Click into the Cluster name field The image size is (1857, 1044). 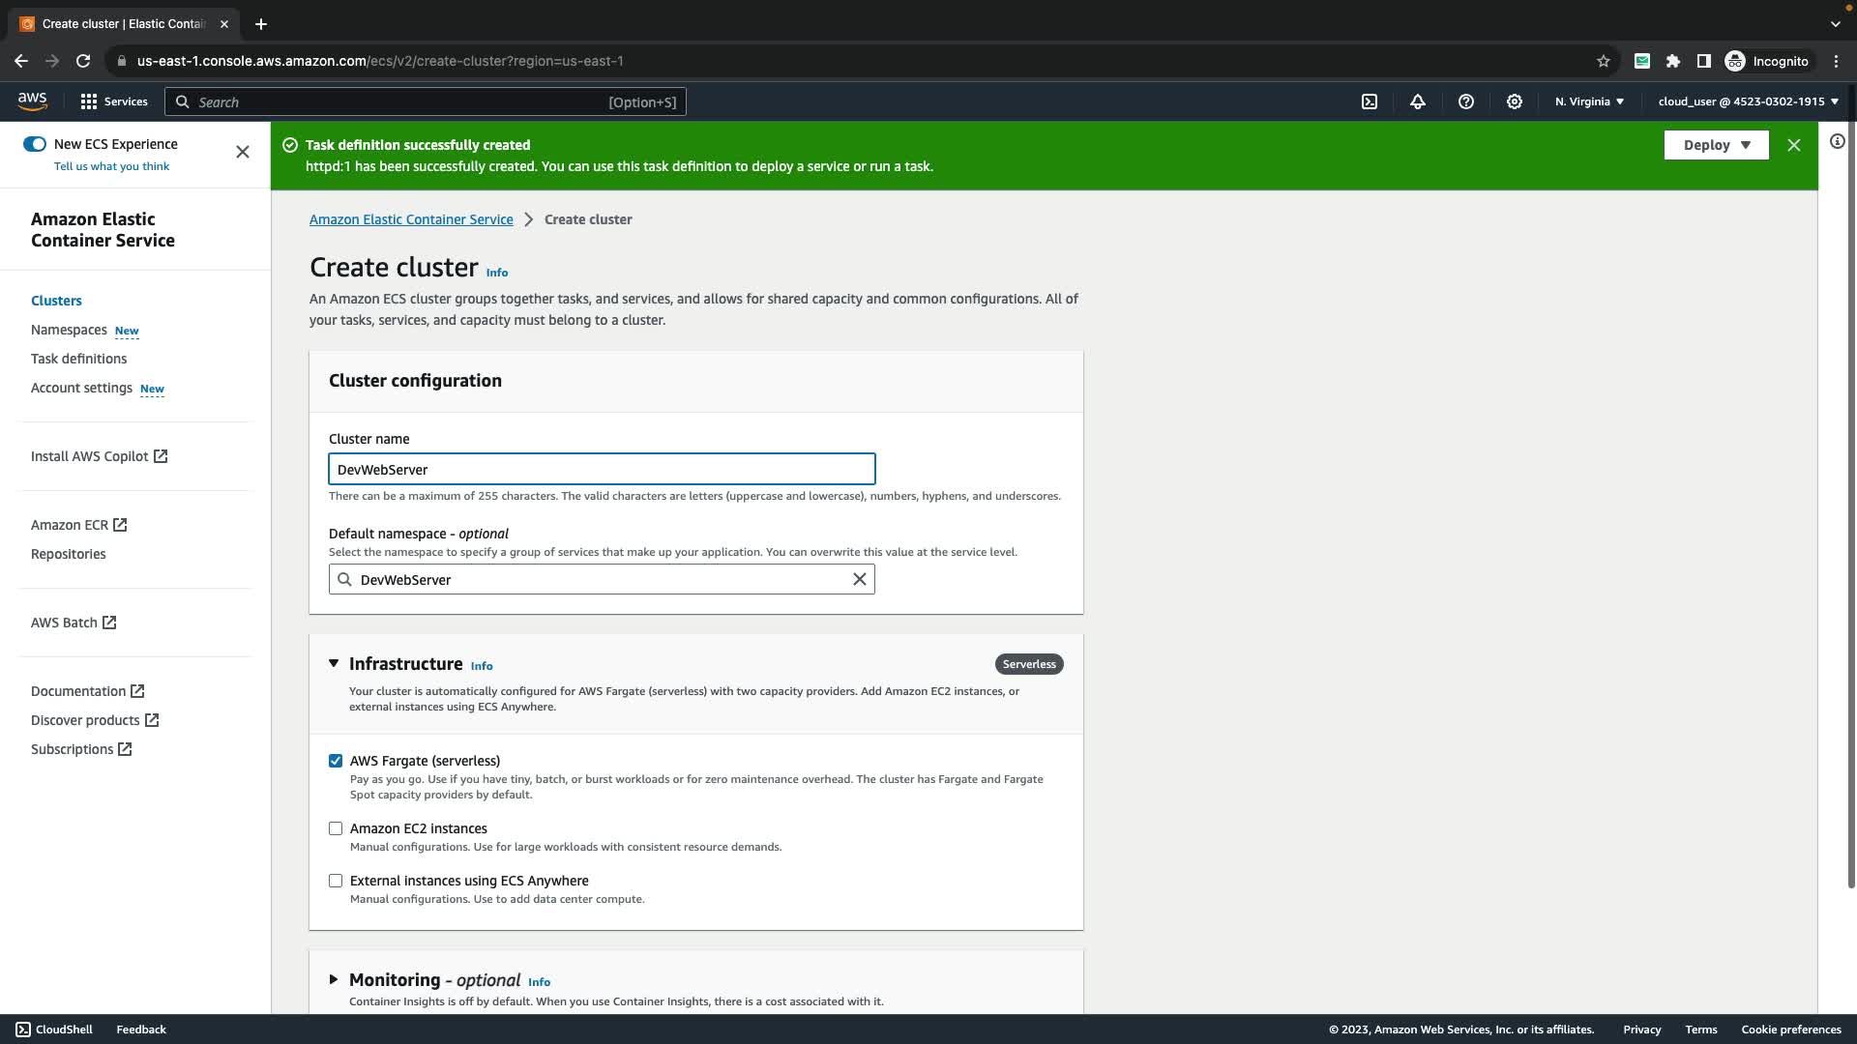[x=602, y=470]
